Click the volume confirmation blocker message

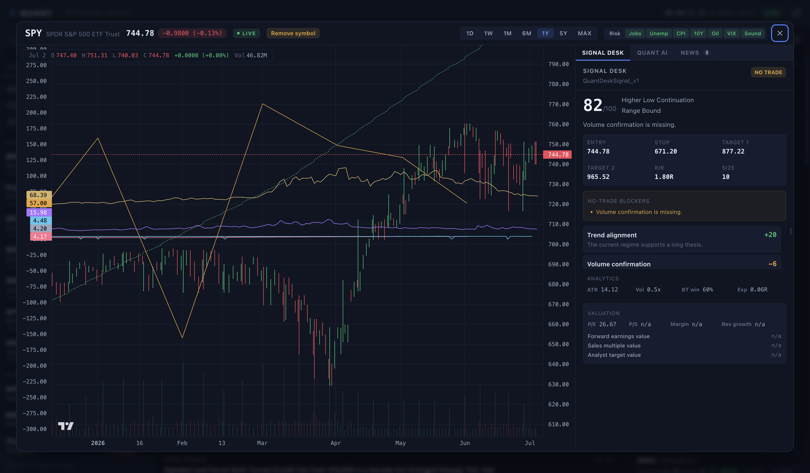tap(639, 212)
